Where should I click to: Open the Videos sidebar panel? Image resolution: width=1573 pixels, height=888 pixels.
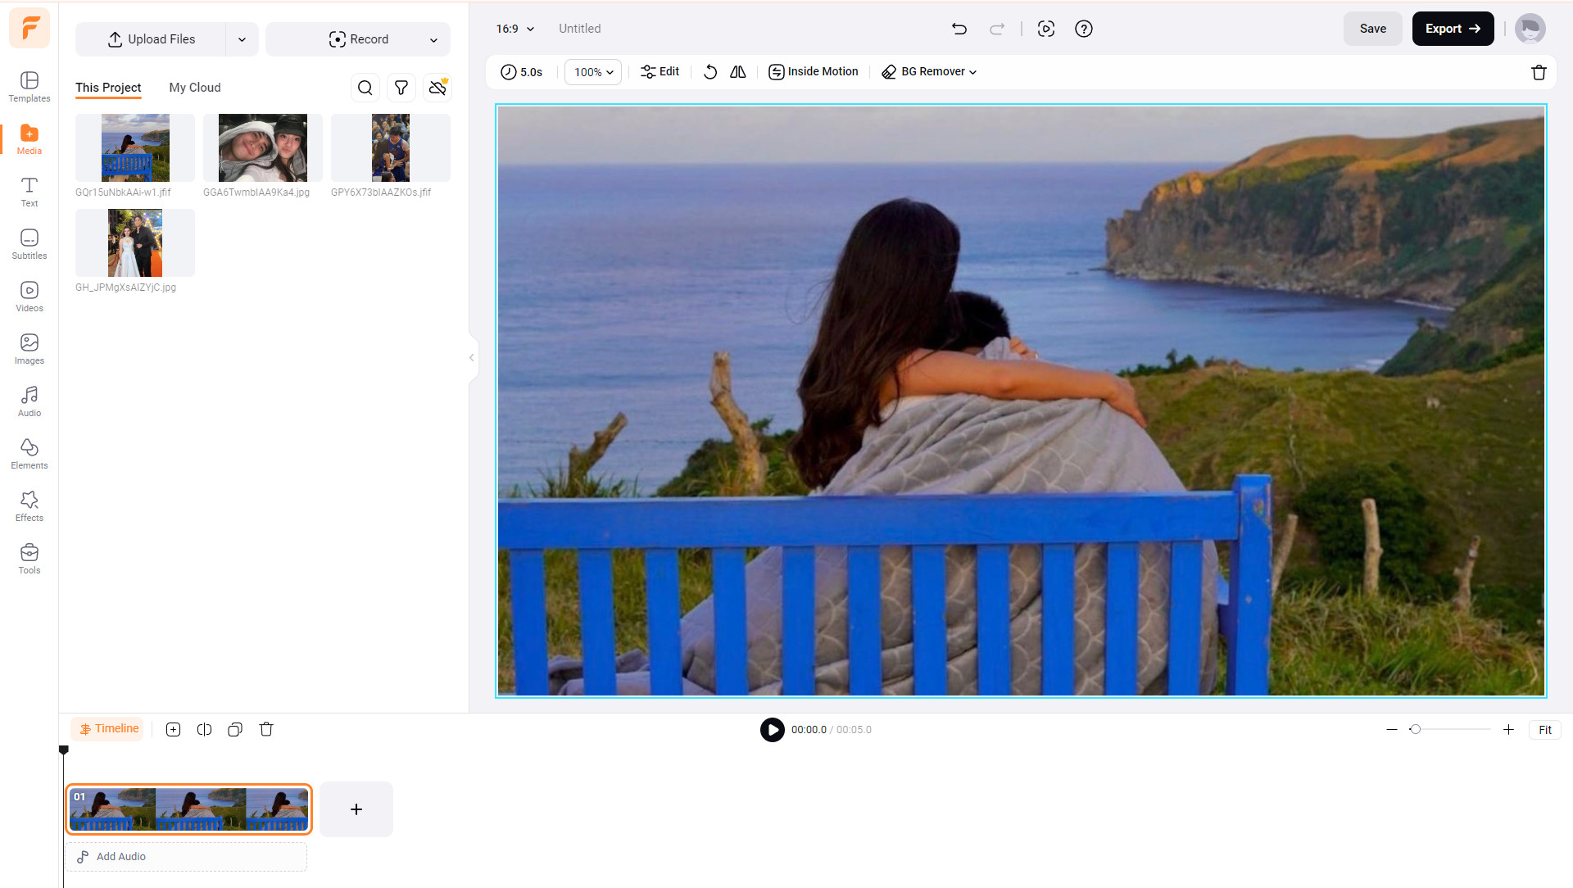(x=29, y=297)
